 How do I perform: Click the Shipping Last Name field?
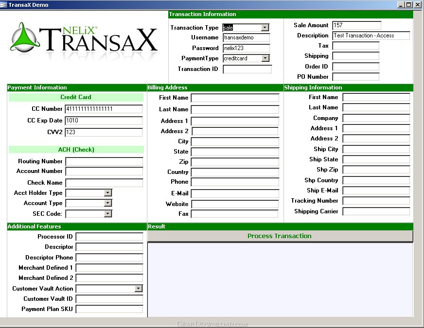[x=376, y=107]
